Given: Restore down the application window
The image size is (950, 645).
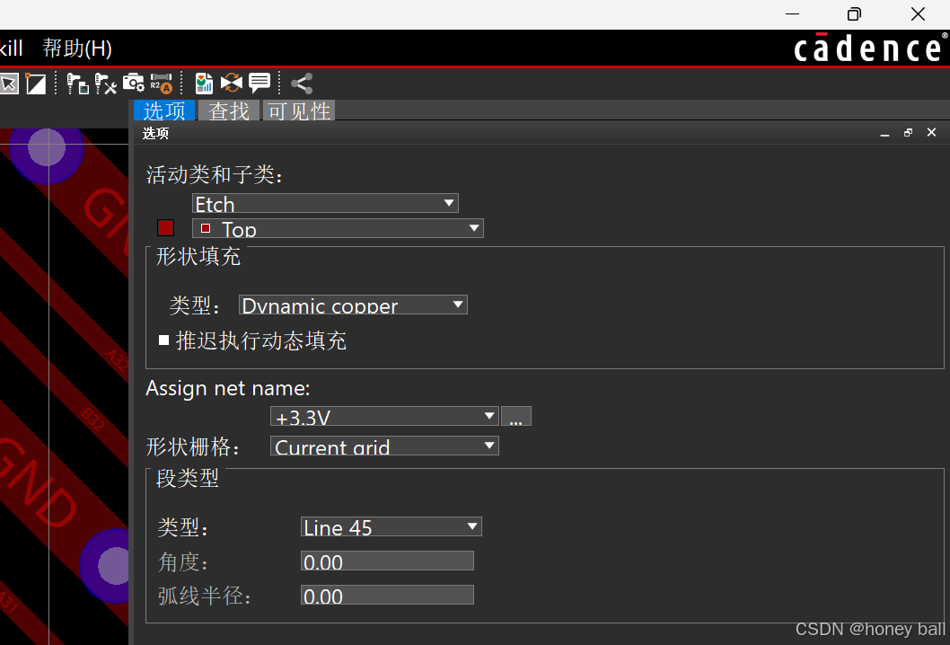Looking at the screenshot, I should (x=854, y=14).
